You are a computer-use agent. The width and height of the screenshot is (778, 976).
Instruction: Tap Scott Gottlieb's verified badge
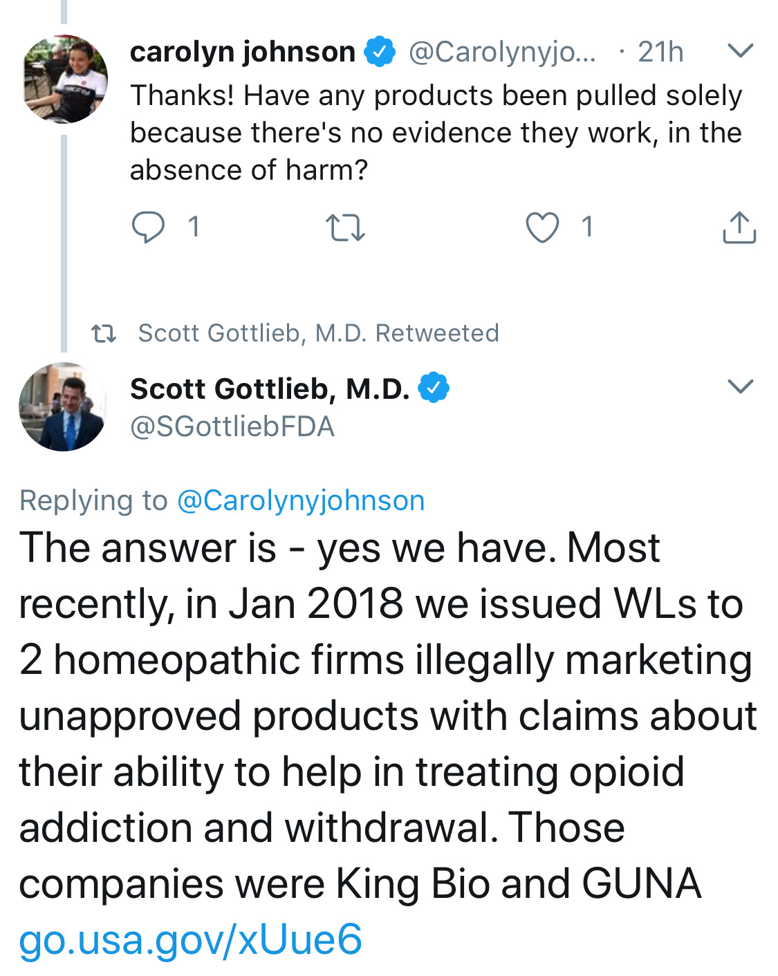[x=434, y=388]
